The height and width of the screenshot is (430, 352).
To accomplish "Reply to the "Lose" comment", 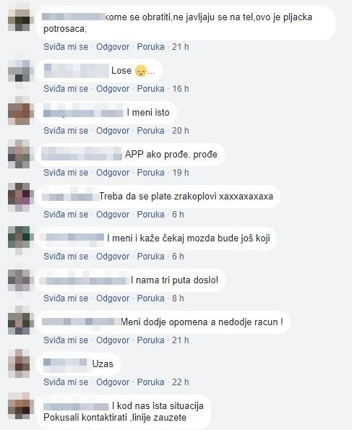I will [x=113, y=89].
